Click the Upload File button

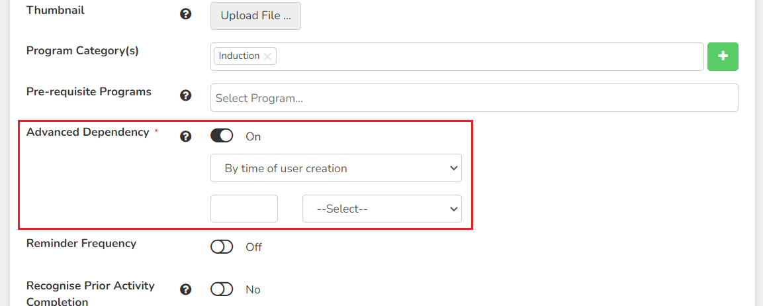tap(255, 16)
